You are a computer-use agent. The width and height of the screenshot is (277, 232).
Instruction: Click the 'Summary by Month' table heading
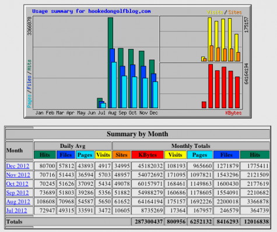(x=138, y=134)
